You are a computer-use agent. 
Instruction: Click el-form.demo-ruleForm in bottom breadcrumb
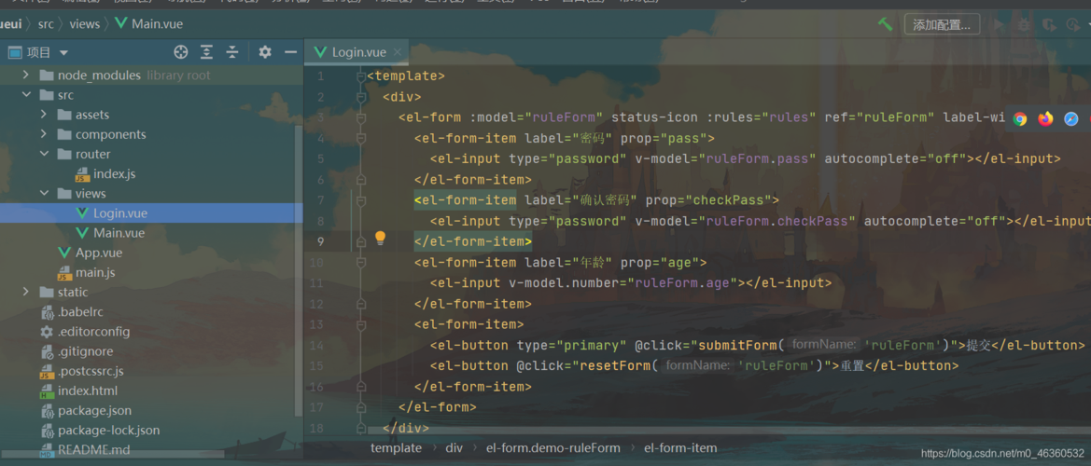(x=553, y=448)
